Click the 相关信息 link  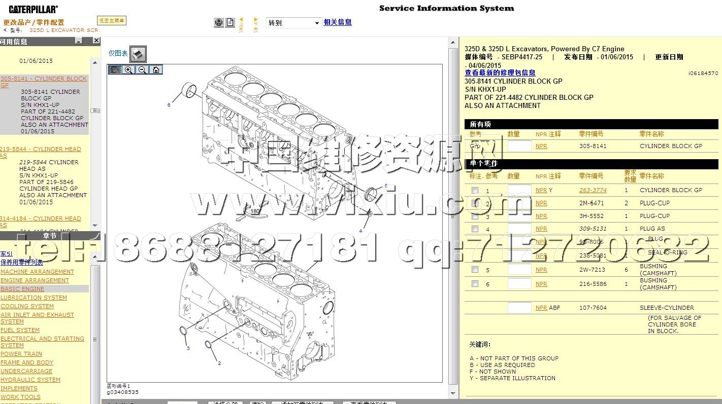pyautogui.click(x=338, y=22)
